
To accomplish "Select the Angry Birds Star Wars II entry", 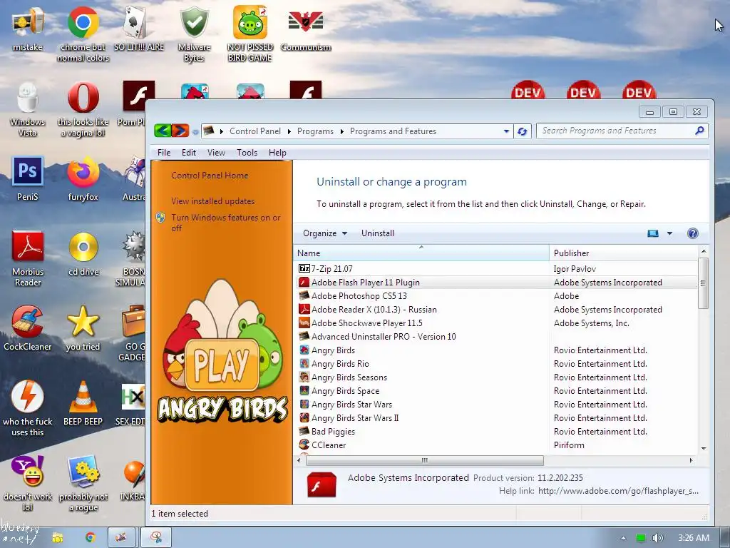I will coord(497,418).
